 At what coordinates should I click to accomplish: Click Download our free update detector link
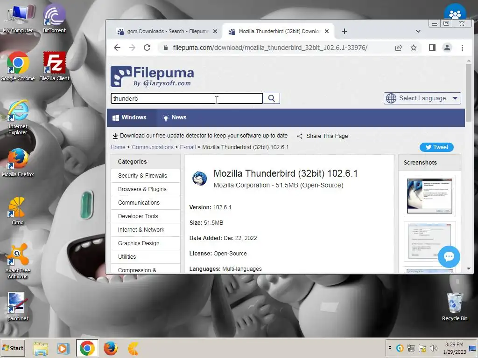(x=200, y=136)
